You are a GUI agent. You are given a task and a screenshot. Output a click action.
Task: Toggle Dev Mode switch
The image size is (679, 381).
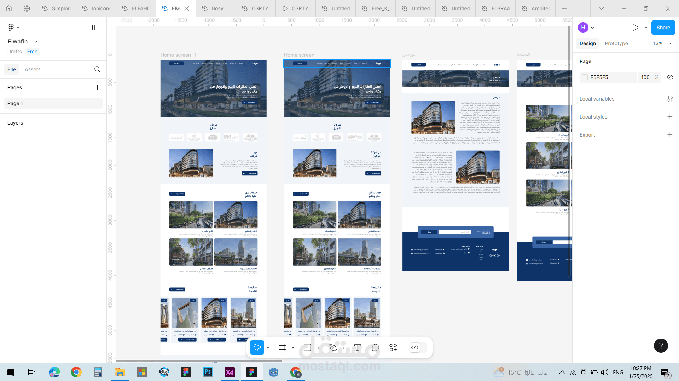418,347
